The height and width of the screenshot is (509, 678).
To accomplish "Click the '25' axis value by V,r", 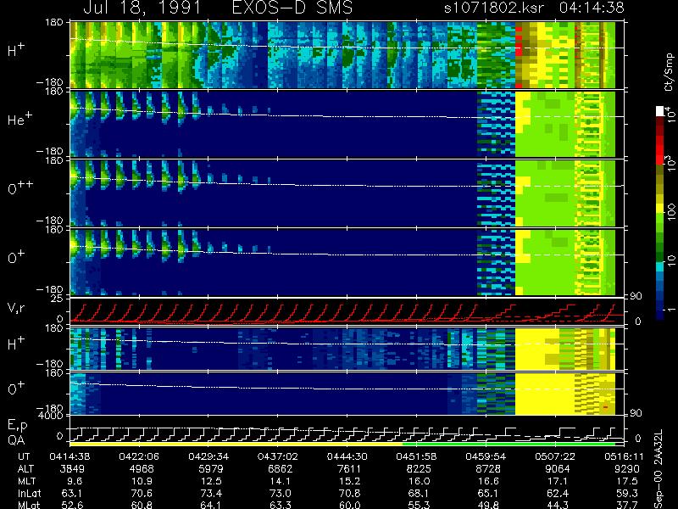I will pyautogui.click(x=58, y=299).
